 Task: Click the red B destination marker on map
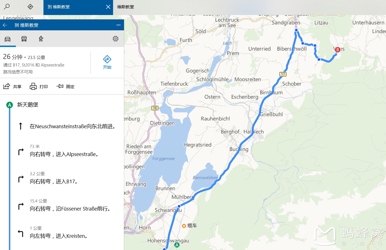(x=338, y=50)
